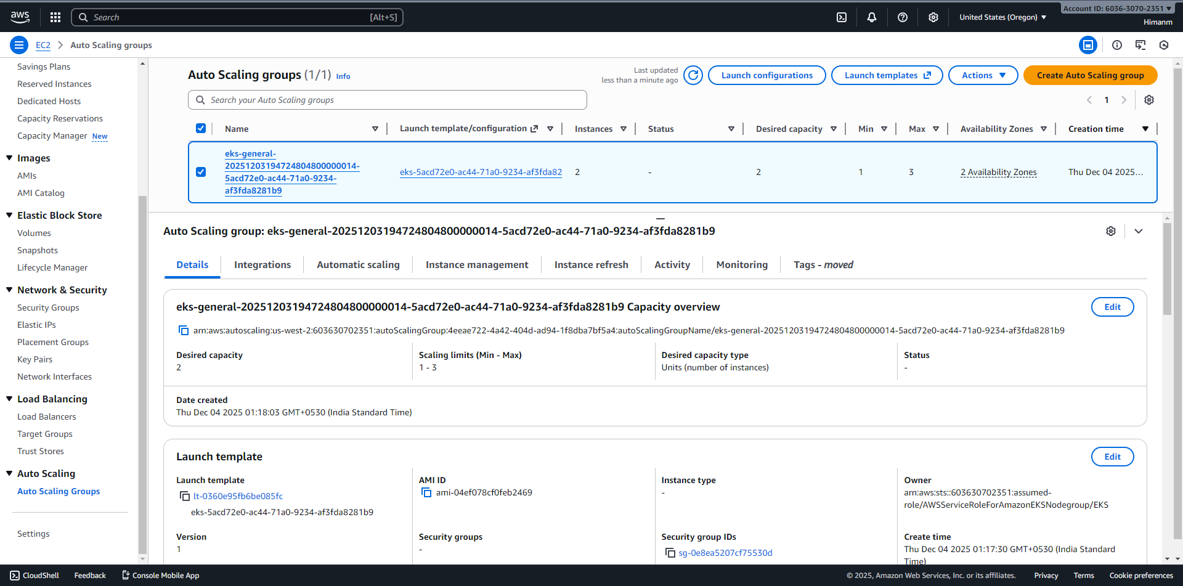Launch CloudShell from top navigation bar
The height and width of the screenshot is (586, 1183).
click(x=842, y=17)
